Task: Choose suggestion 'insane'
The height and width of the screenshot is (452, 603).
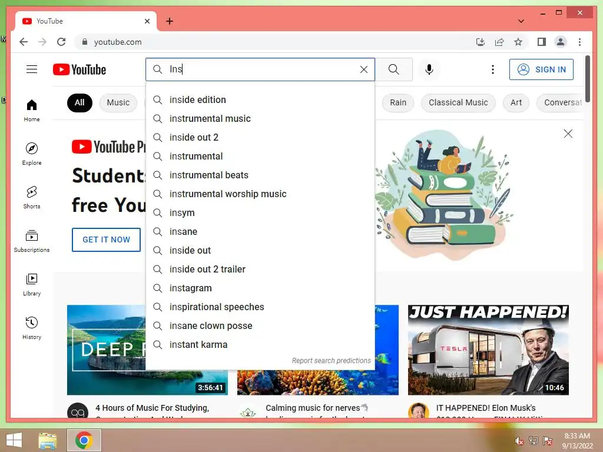Action: (x=260, y=232)
